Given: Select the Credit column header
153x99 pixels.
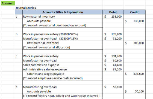Looking at the screenshot, I should click(x=134, y=12).
